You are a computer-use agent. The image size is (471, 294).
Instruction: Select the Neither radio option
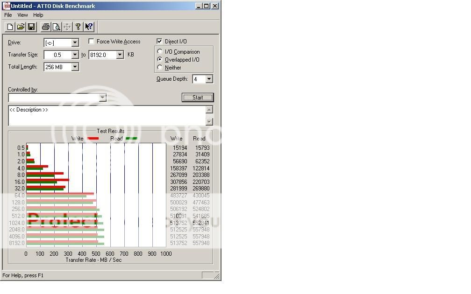(160, 67)
